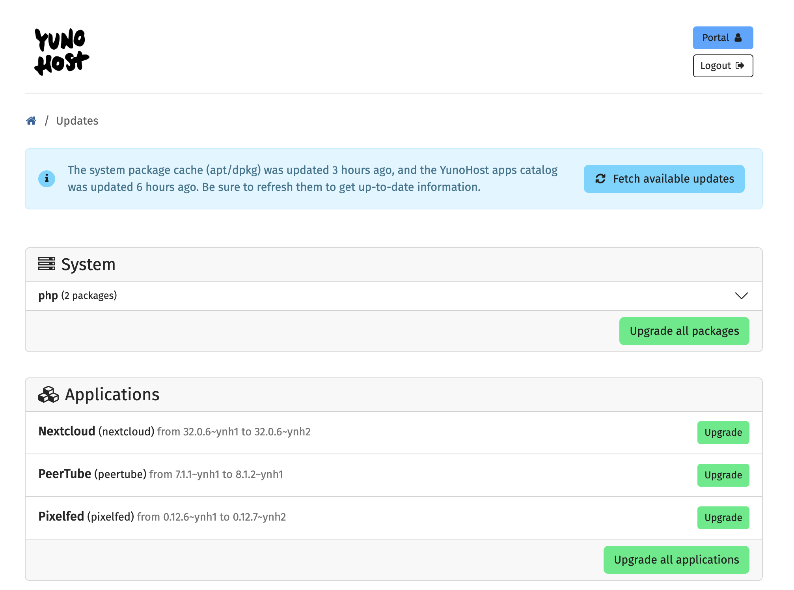
Task: Fetch available updates
Action: point(664,178)
